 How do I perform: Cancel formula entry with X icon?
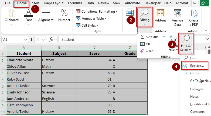coord(38,39)
